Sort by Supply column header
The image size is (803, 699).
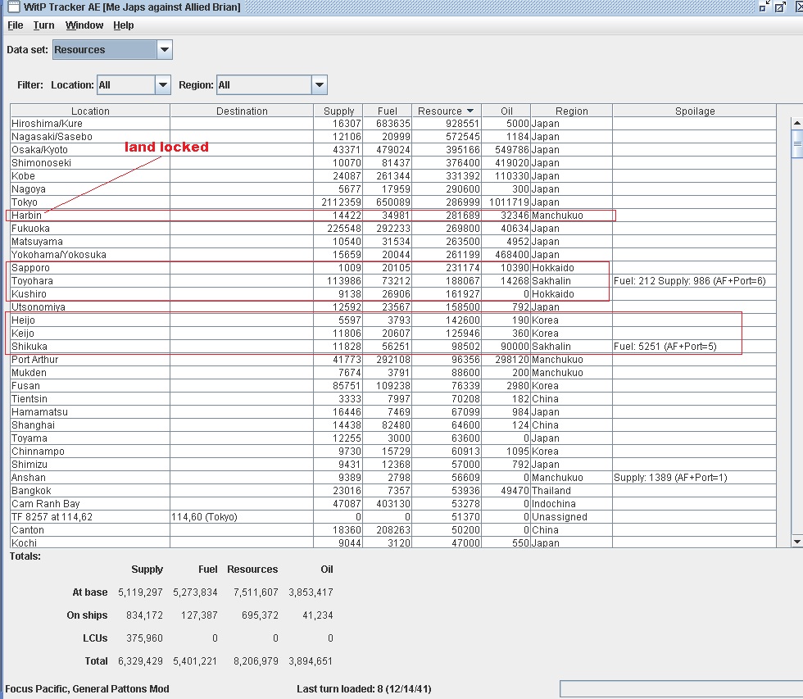pos(338,111)
